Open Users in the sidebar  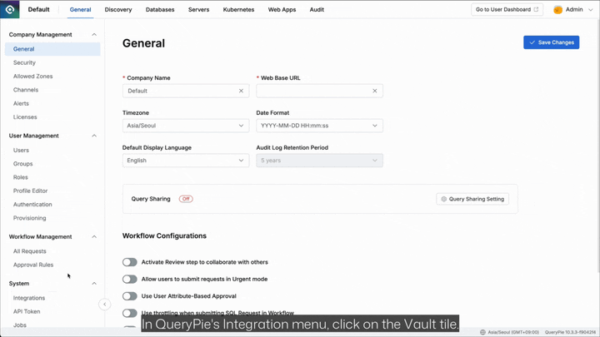tap(21, 150)
